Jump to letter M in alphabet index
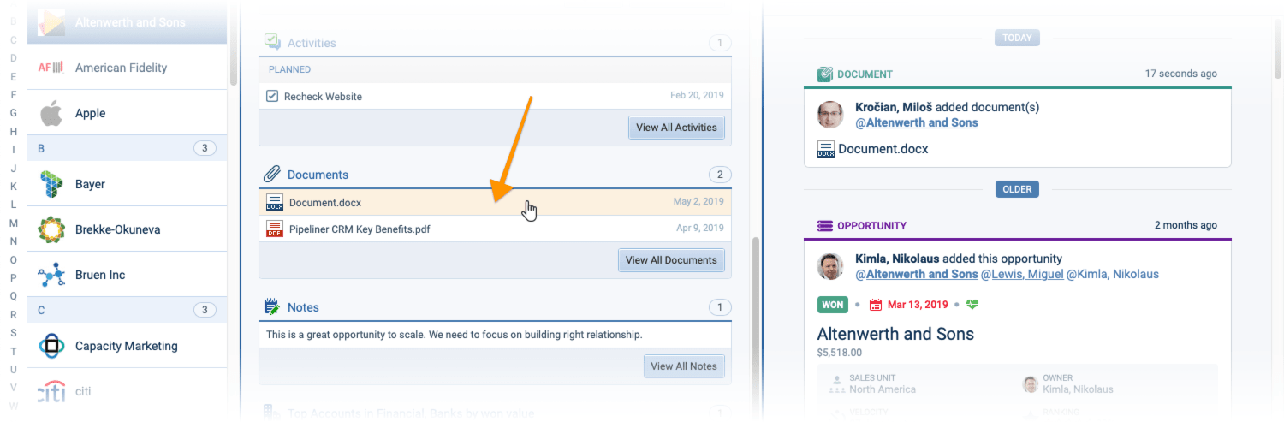The image size is (1284, 422). pos(13,223)
